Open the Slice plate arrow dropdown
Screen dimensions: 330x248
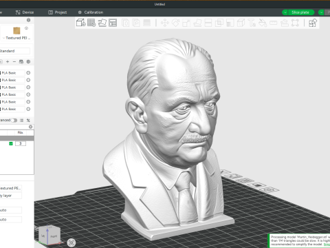pyautogui.click(x=285, y=12)
